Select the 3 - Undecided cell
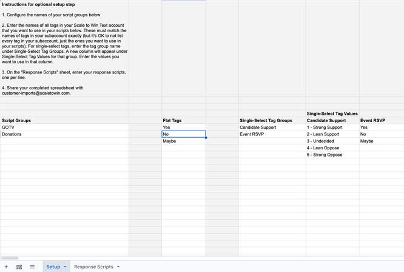The image size is (404, 272). coord(332,141)
